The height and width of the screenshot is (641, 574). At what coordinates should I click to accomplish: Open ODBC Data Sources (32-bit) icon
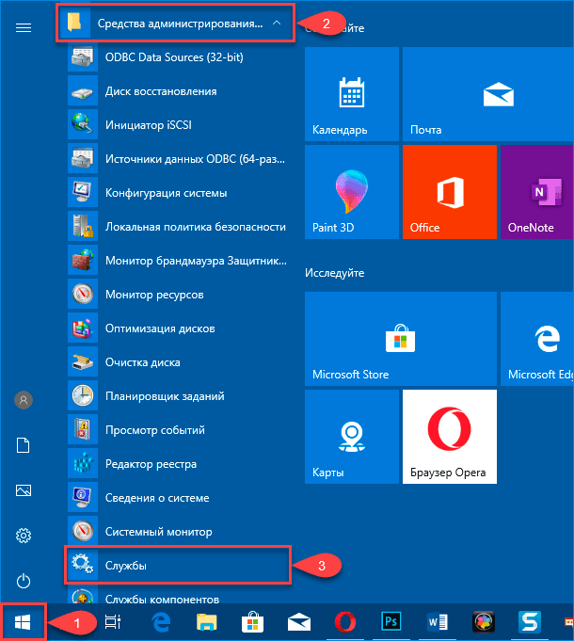pos(83,56)
